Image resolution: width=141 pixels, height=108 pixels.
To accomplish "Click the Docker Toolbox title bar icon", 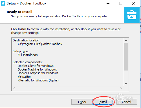I will pos(3,3).
